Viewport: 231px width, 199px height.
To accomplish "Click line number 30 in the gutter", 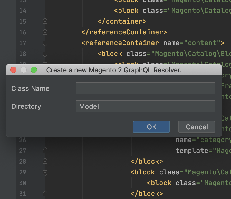I will (x=23, y=183).
